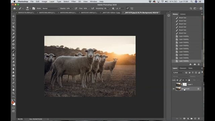Select the Pen tool

13,83
